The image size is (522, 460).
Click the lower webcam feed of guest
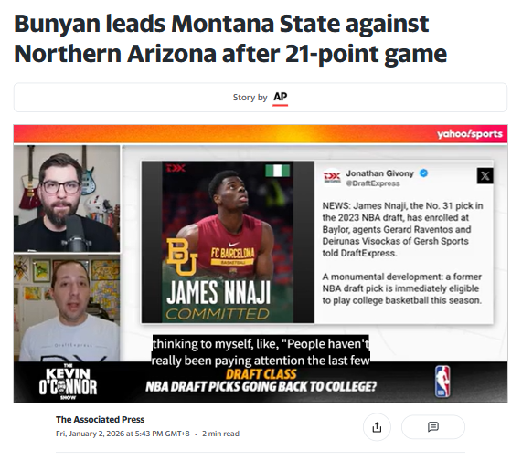(x=67, y=308)
